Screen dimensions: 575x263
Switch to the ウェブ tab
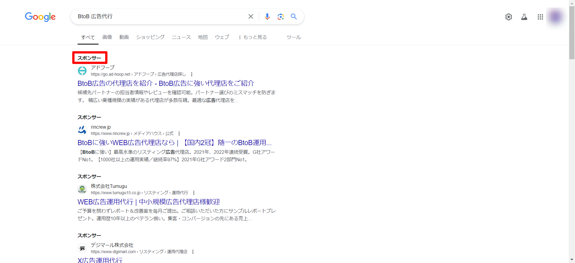[222, 37]
